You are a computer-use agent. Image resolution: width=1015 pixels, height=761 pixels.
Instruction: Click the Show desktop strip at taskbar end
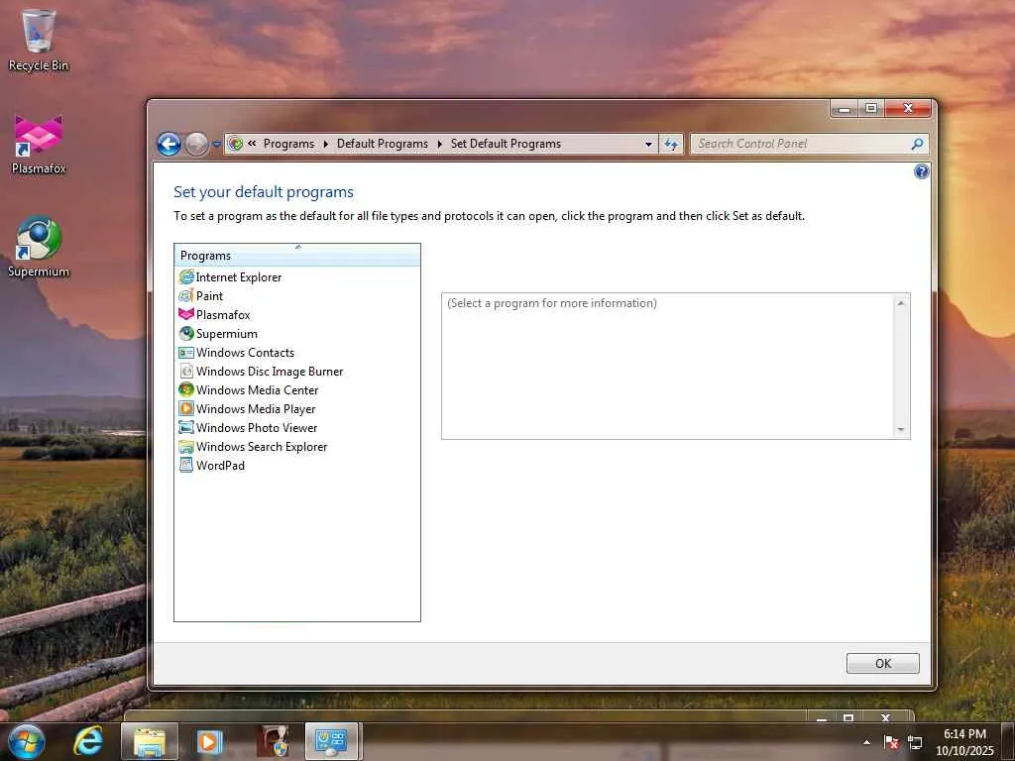(1010, 741)
